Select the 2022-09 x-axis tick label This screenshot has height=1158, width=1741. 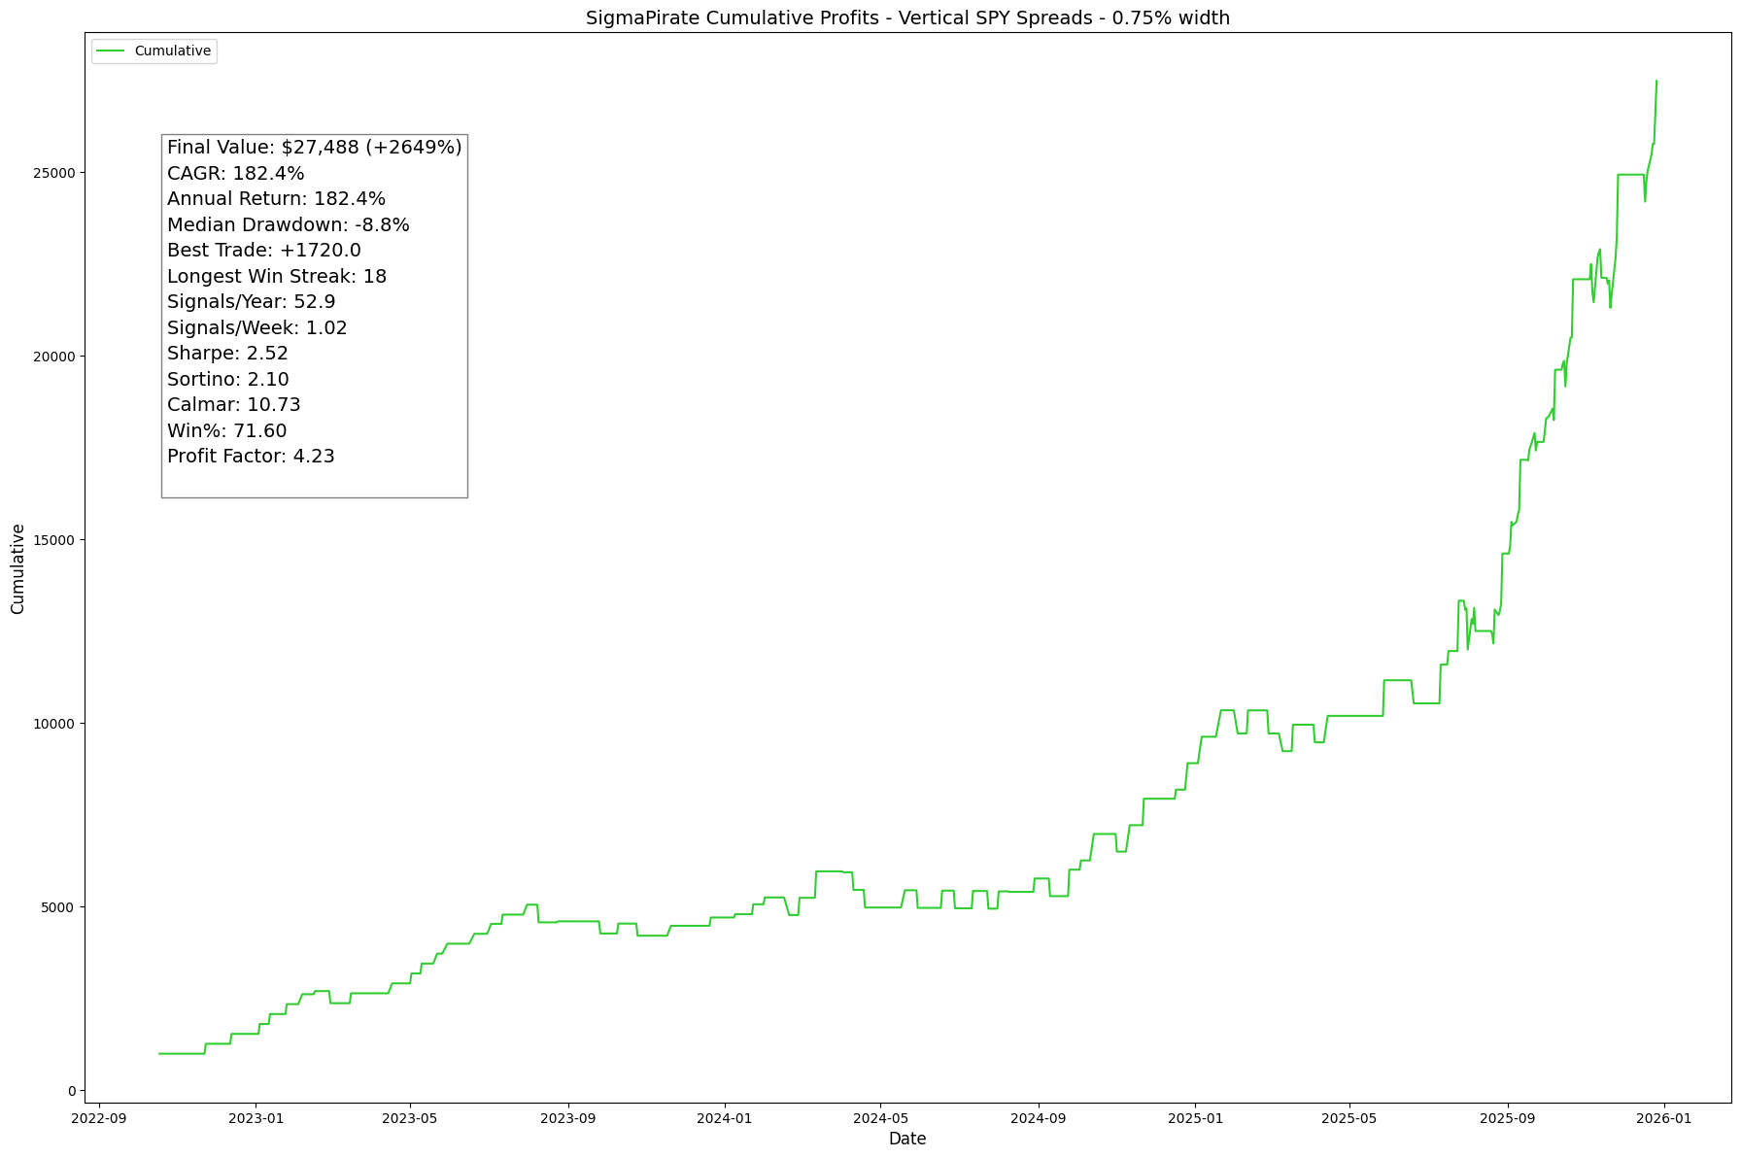[98, 1117]
